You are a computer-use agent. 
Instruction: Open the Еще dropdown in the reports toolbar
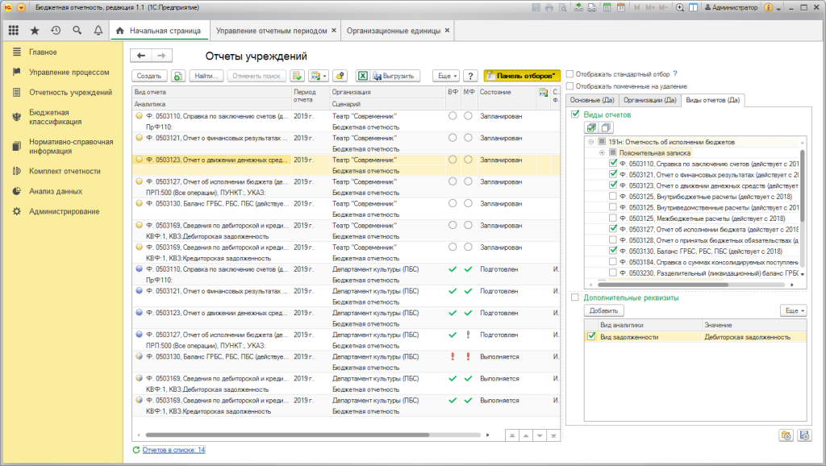click(446, 76)
